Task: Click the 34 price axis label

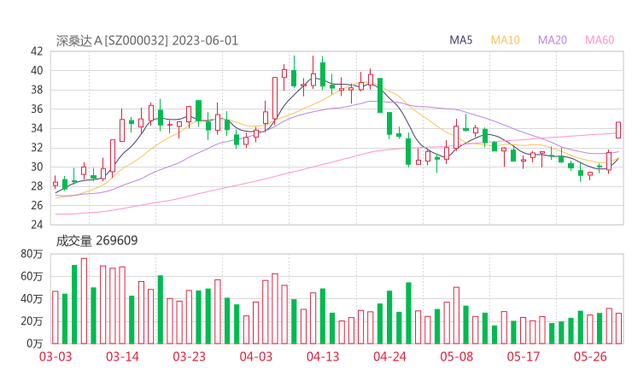Action: pyautogui.click(x=37, y=128)
